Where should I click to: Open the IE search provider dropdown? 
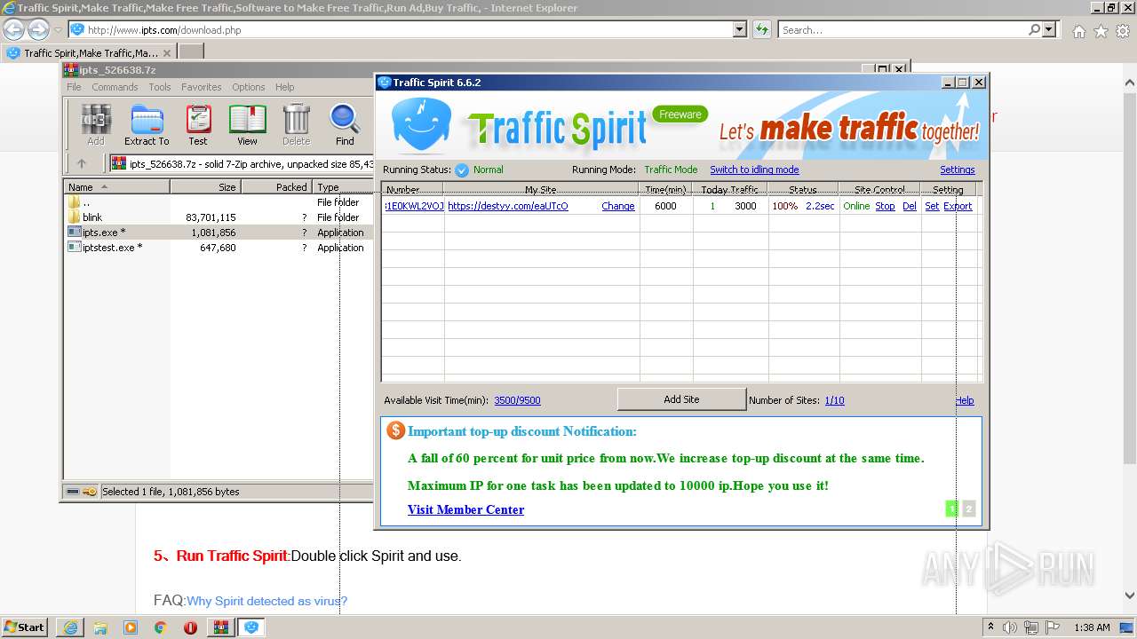pyautogui.click(x=1050, y=29)
